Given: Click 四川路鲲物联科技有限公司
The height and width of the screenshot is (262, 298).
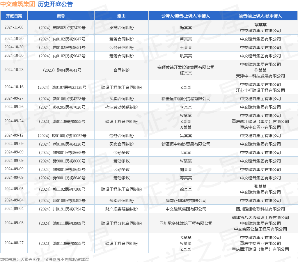Looking at the screenshot, I should [260, 209].
